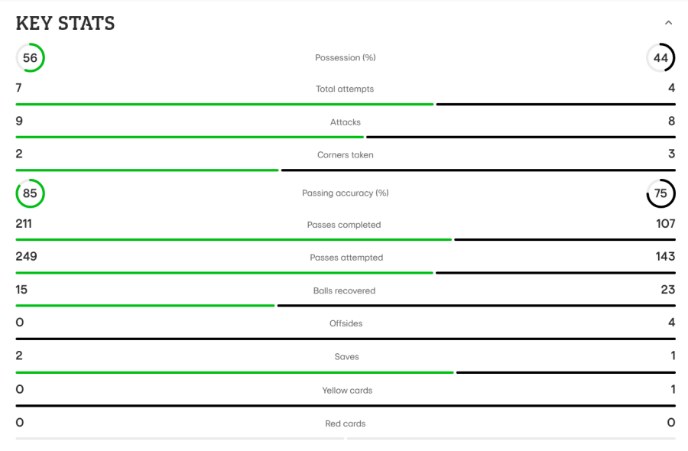Click the 211 passes completed value
The width and height of the screenshot is (688, 451).
(24, 224)
